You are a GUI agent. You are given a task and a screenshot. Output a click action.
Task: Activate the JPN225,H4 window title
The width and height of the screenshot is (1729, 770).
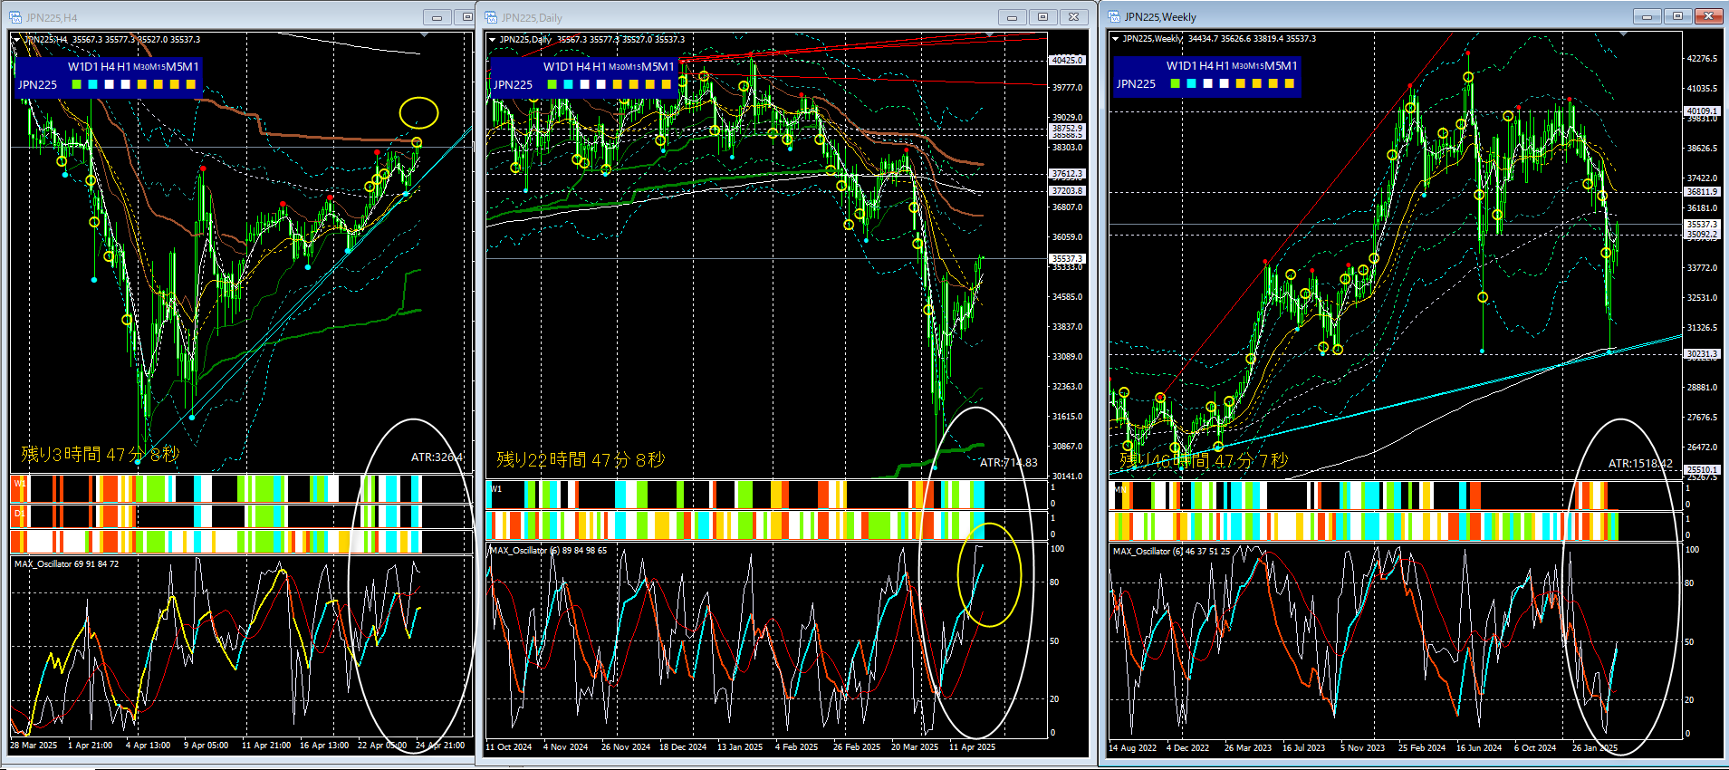[x=52, y=17]
